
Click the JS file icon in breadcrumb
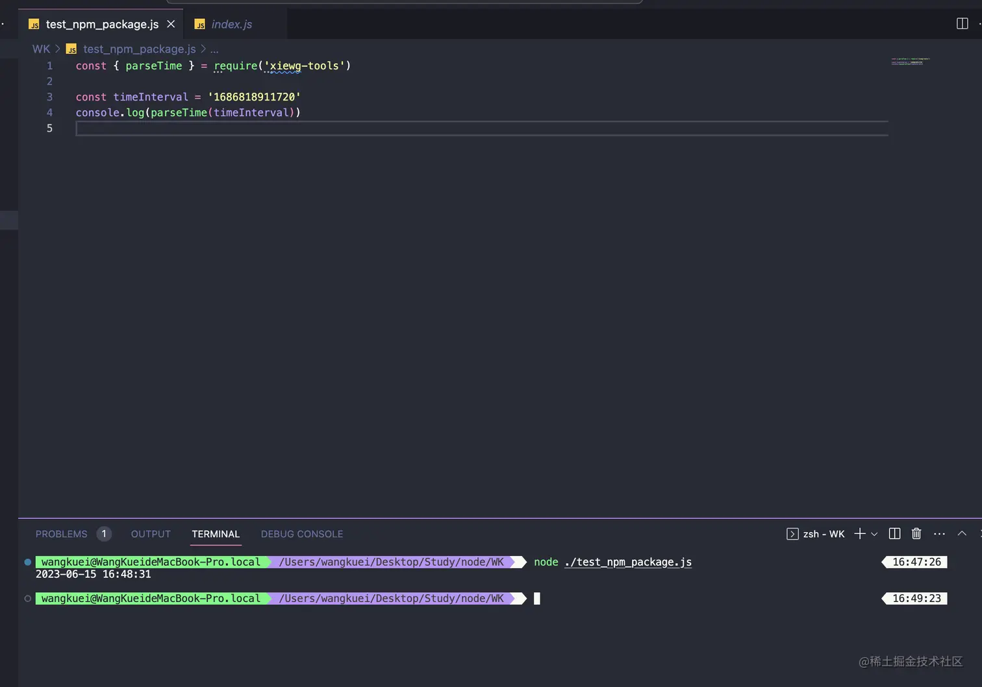72,49
